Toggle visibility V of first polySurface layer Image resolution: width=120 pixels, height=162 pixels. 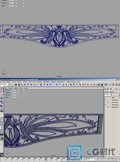tap(106, 100)
